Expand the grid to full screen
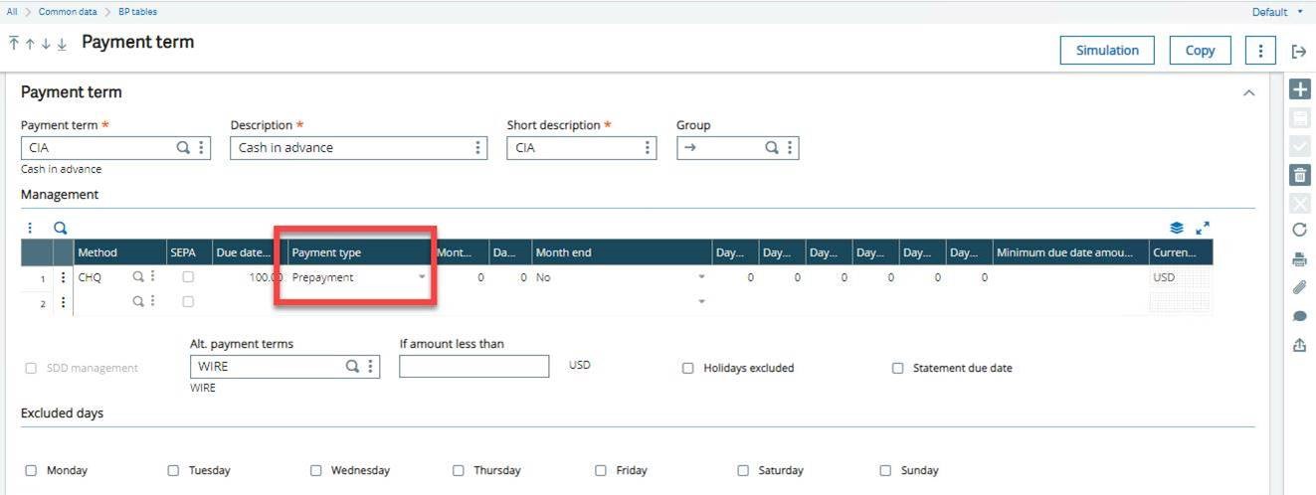This screenshot has width=1316, height=495. tap(1202, 228)
